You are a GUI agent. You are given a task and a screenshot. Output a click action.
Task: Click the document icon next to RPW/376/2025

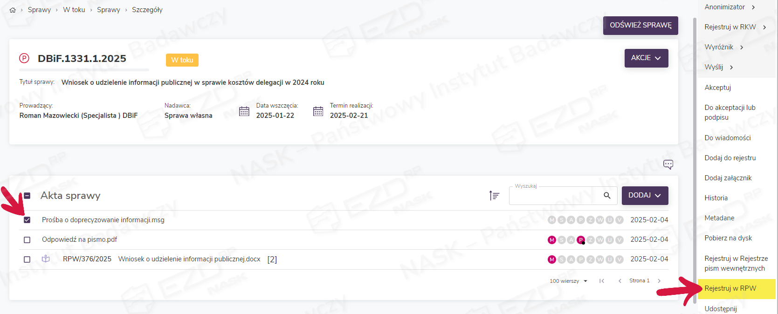tap(46, 259)
